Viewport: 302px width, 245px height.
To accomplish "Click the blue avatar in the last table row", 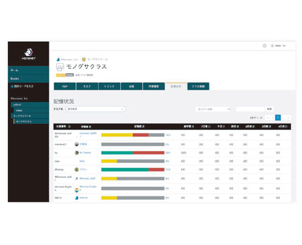I will pyautogui.click(x=77, y=198).
